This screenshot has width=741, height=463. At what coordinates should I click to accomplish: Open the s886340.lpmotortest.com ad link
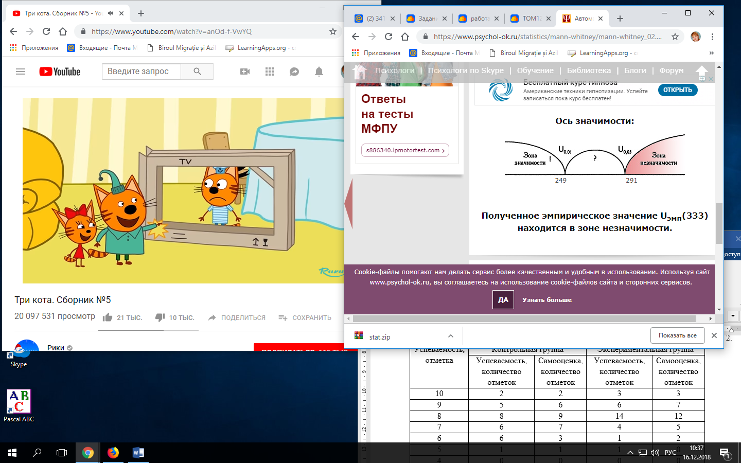[405, 150]
